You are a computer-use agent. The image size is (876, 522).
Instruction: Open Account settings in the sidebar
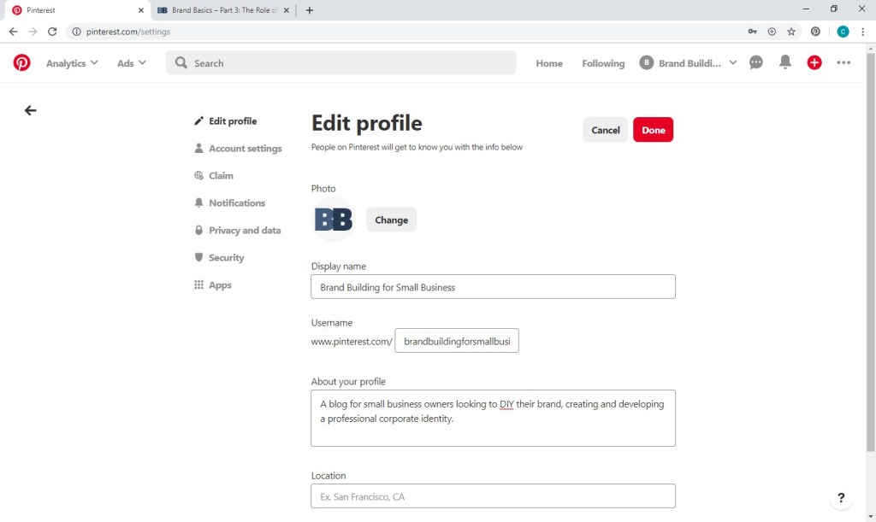[x=245, y=149]
